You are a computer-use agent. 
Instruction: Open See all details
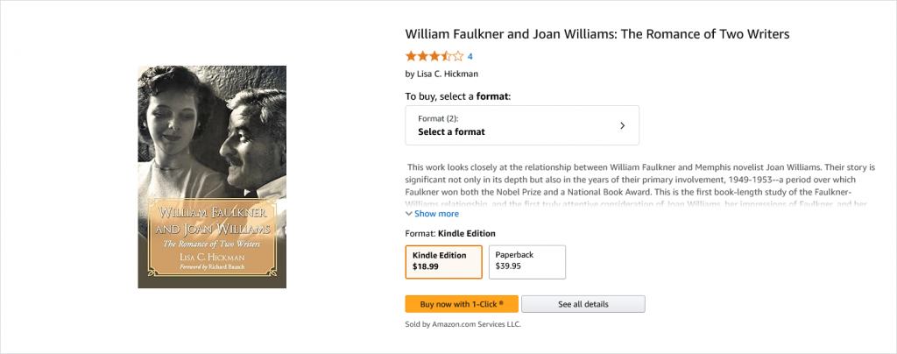[583, 304]
